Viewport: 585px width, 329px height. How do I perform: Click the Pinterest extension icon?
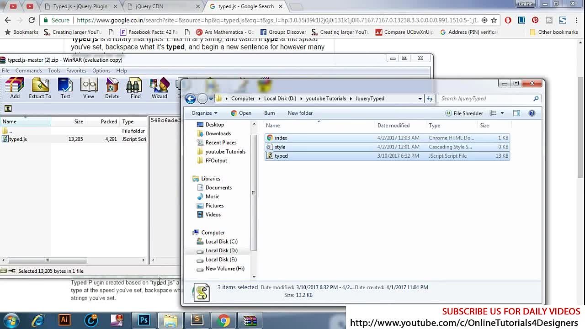click(535, 20)
